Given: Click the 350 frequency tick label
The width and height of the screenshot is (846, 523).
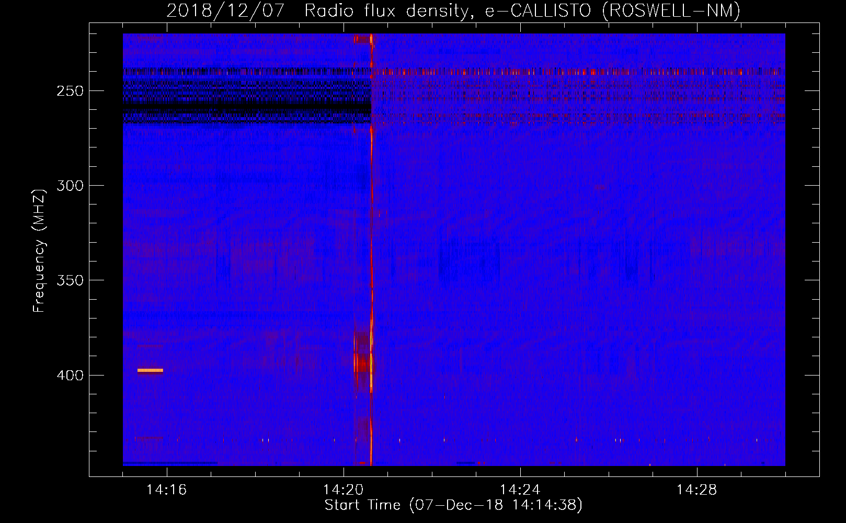Looking at the screenshot, I should 70,280.
